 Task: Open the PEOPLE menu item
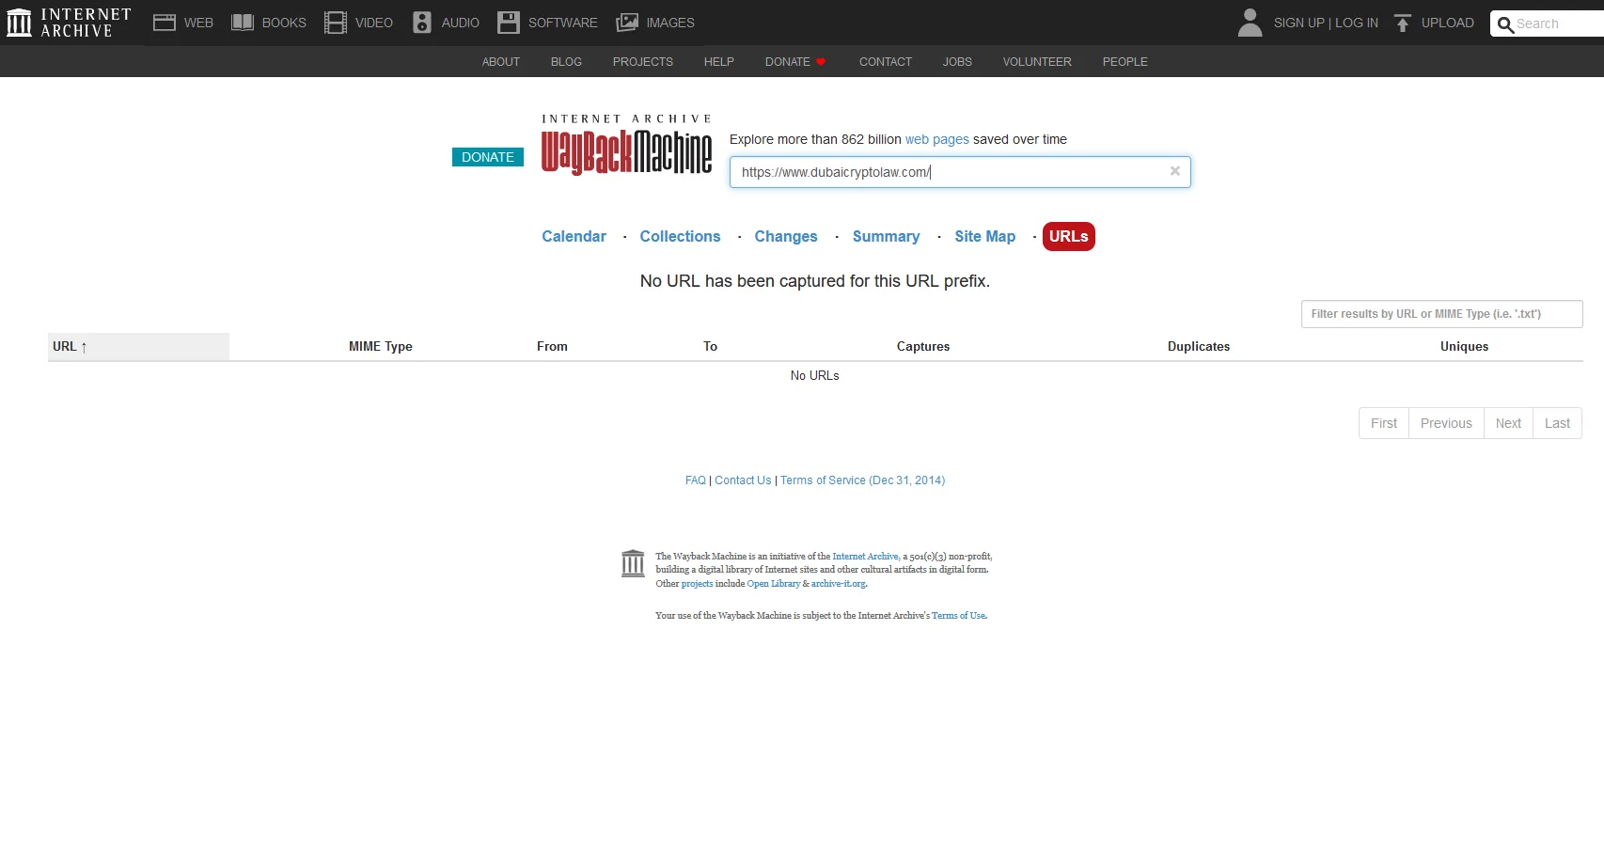(1125, 62)
